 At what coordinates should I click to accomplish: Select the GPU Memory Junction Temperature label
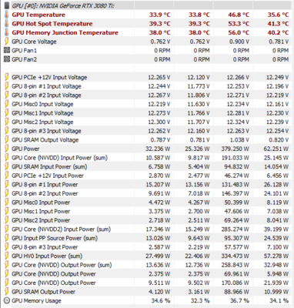[x=65, y=32]
